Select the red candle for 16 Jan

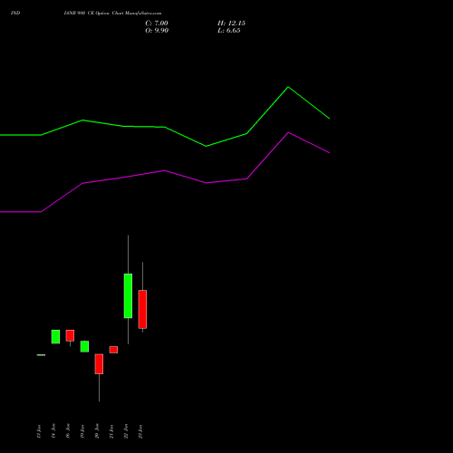[70, 335]
